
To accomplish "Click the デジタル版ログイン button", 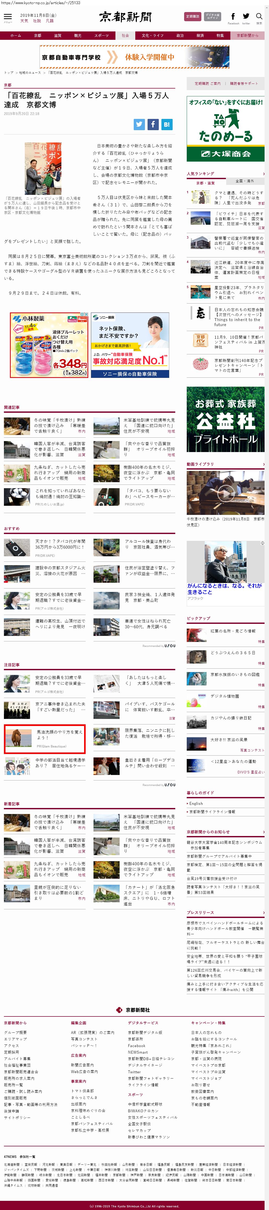I will (x=212, y=16).
